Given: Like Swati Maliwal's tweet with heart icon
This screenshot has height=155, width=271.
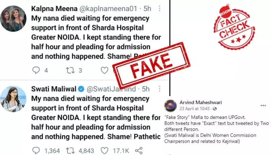Looking at the screenshot, I should point(105,151).
